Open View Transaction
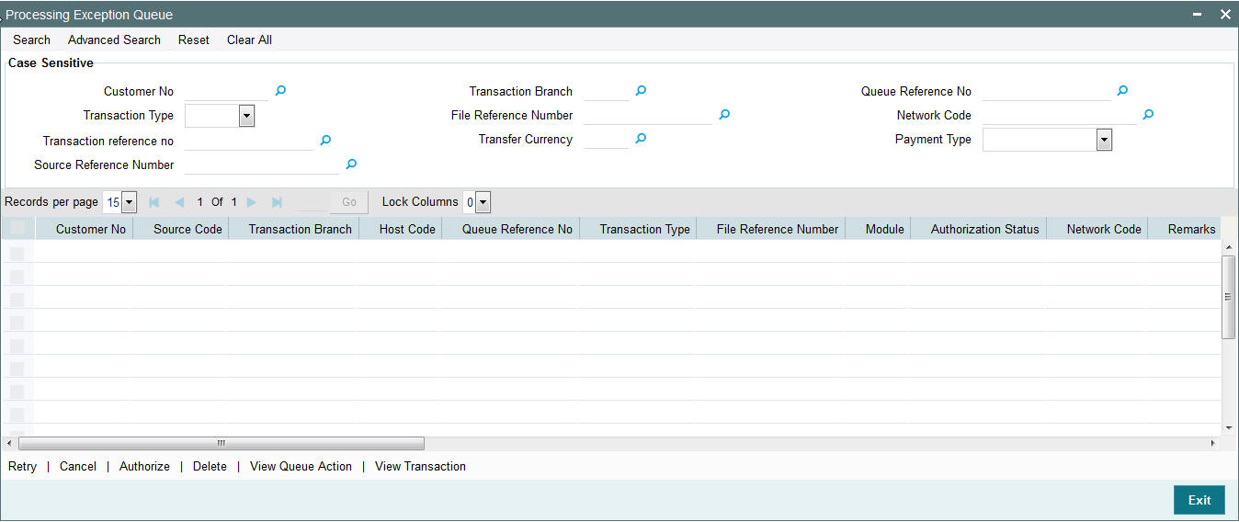This screenshot has width=1239, height=522. [420, 466]
